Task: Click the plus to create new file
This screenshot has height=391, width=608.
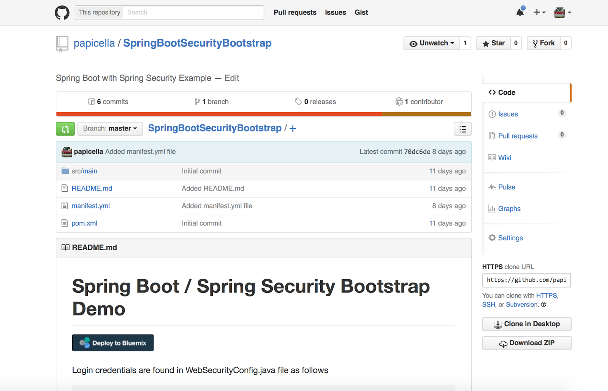Action: (293, 129)
